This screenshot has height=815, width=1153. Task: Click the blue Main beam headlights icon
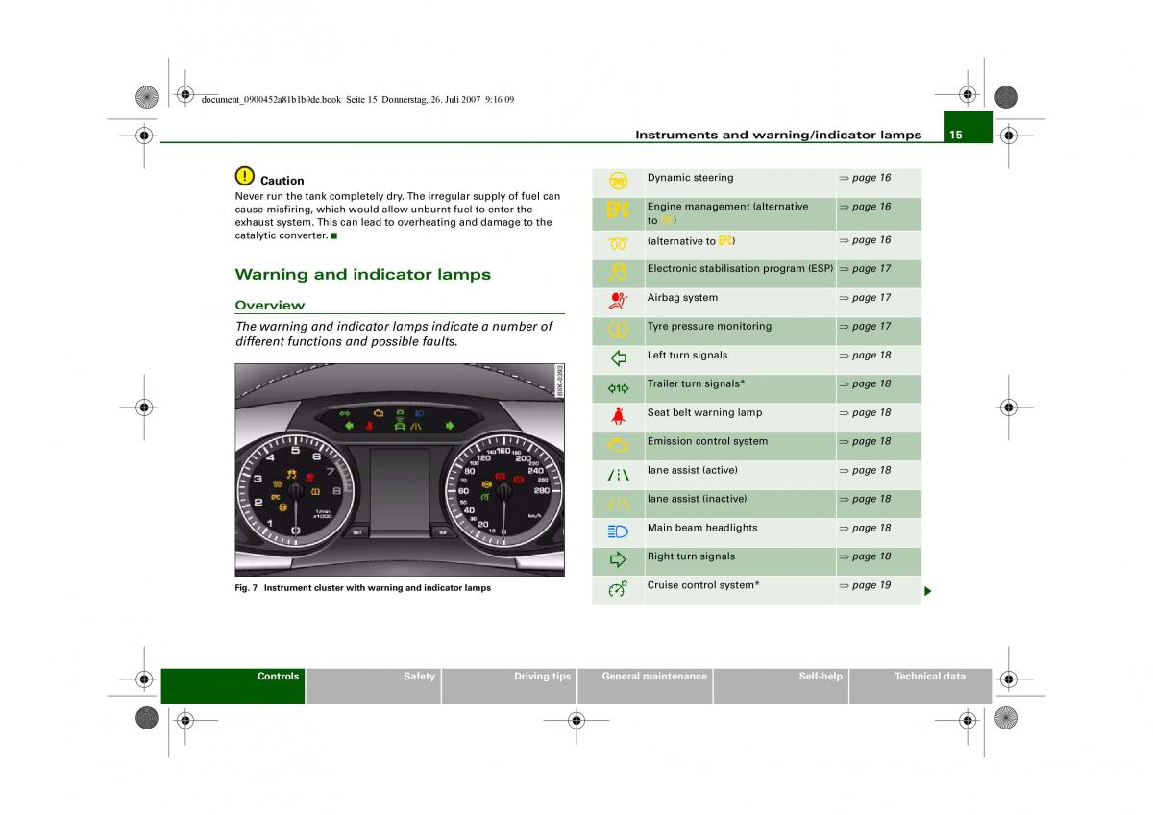click(618, 531)
